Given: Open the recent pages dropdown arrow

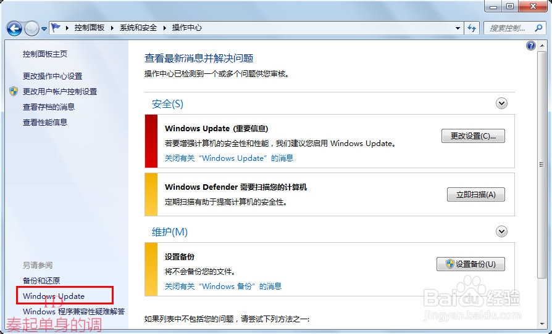Looking at the screenshot, I should click(x=44, y=29).
